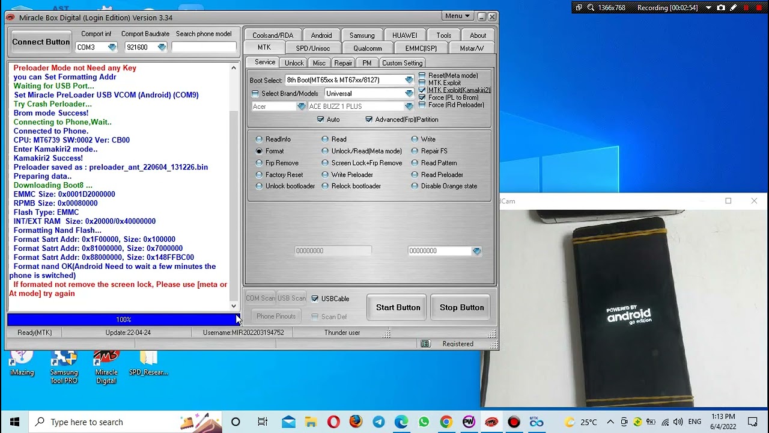Expand the Comport inf COM3 dropdown
The width and height of the screenshot is (769, 433).
coord(112,47)
